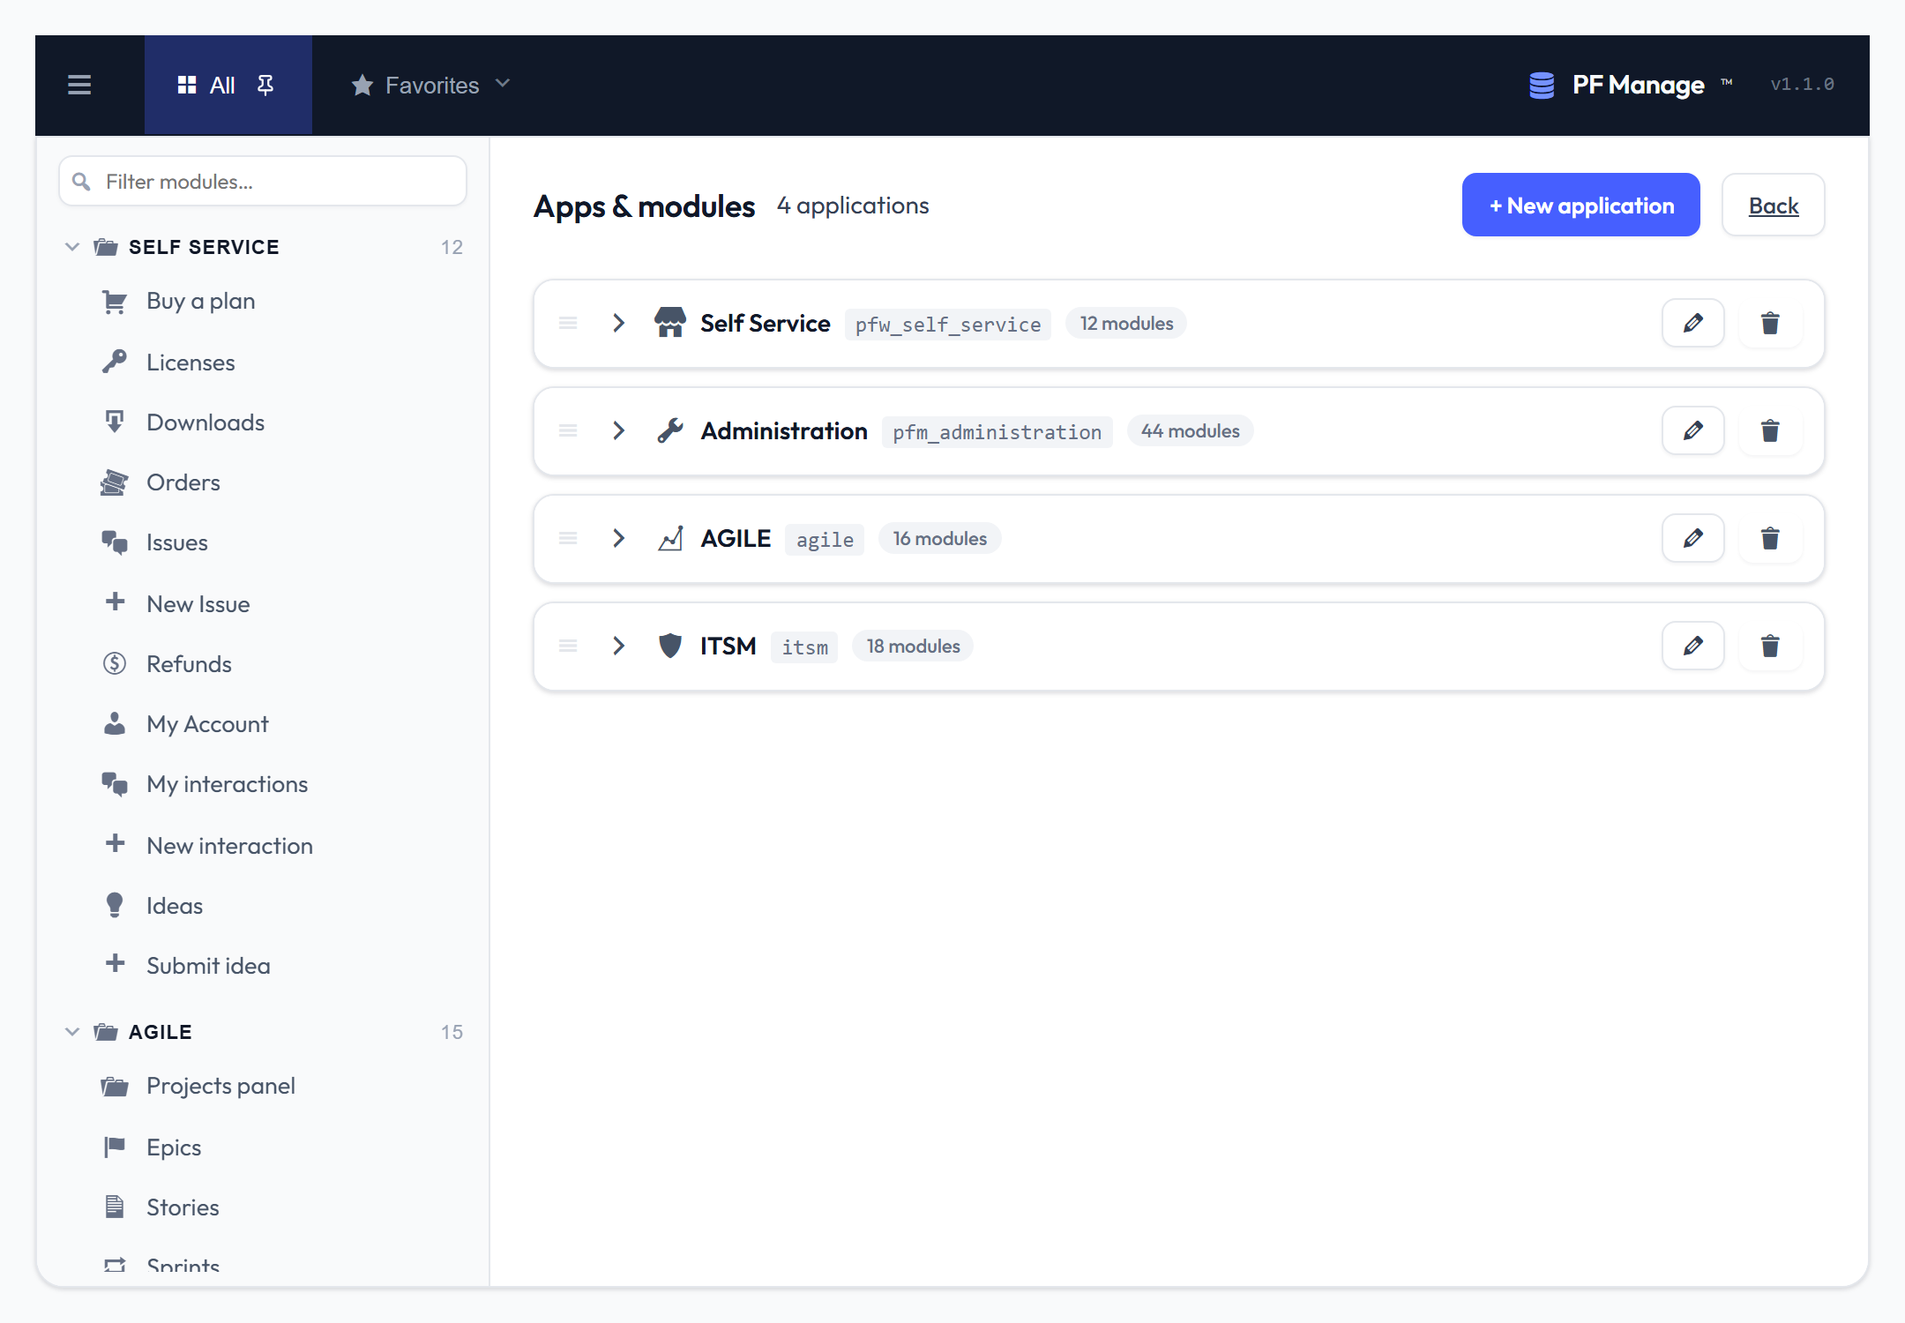Click the drag handle on ITSM row
The width and height of the screenshot is (1905, 1323).
pos(568,646)
